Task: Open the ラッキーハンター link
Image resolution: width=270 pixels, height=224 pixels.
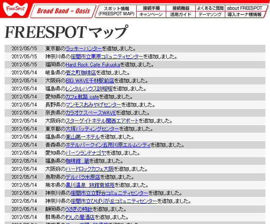Action: click(84, 49)
